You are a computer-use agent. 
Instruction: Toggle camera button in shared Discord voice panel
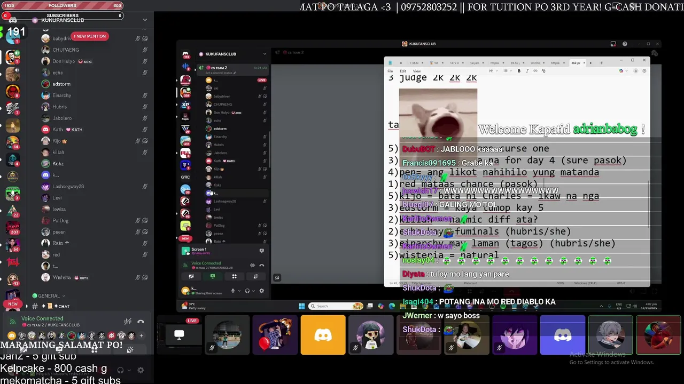click(191, 276)
